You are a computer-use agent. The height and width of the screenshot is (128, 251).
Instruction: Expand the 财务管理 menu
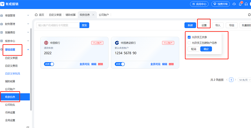pos(28,24)
